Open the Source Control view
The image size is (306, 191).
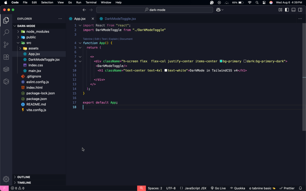6,45
